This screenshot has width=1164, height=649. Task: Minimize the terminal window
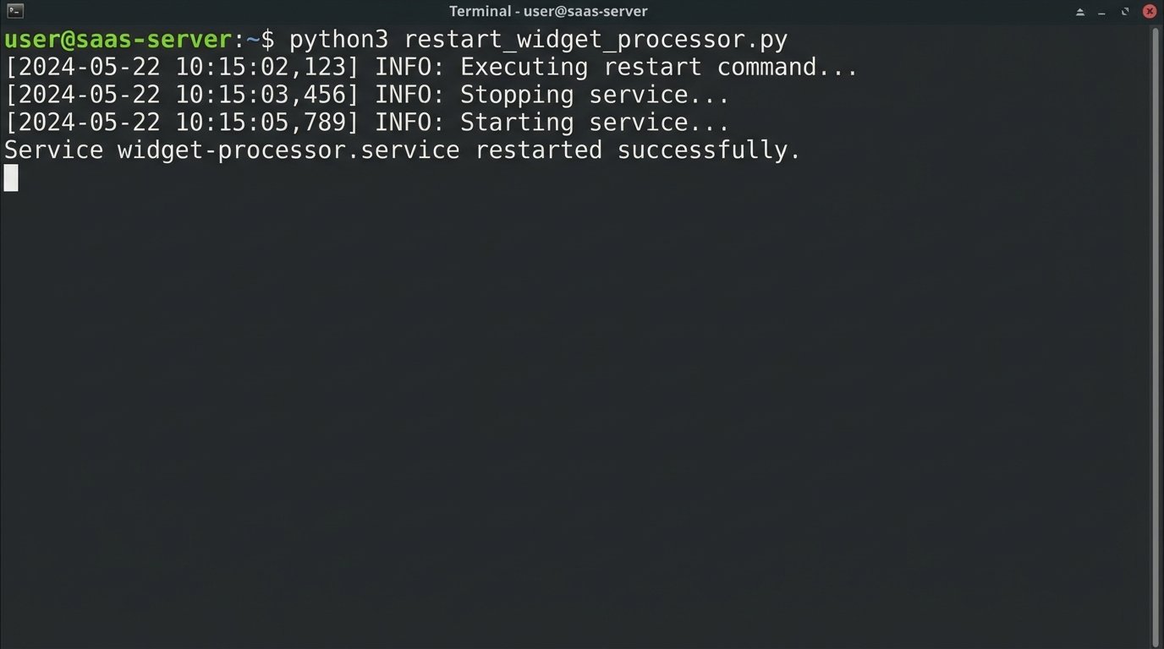(x=1102, y=12)
